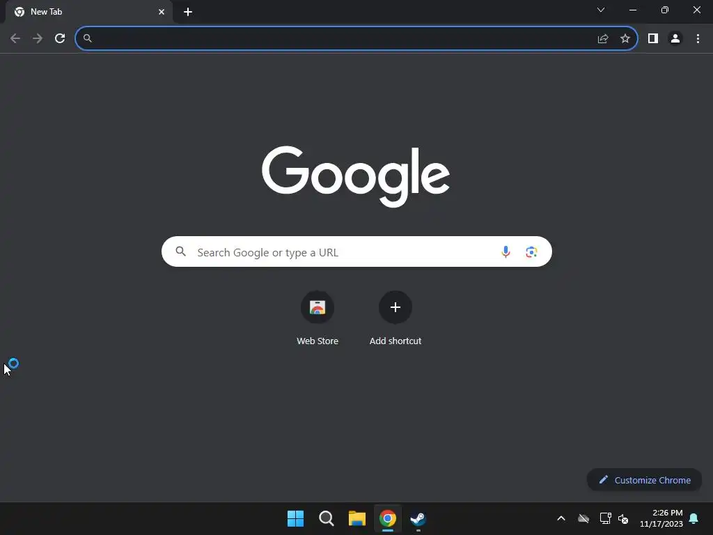Open Steam from the taskbar

pyautogui.click(x=418, y=518)
